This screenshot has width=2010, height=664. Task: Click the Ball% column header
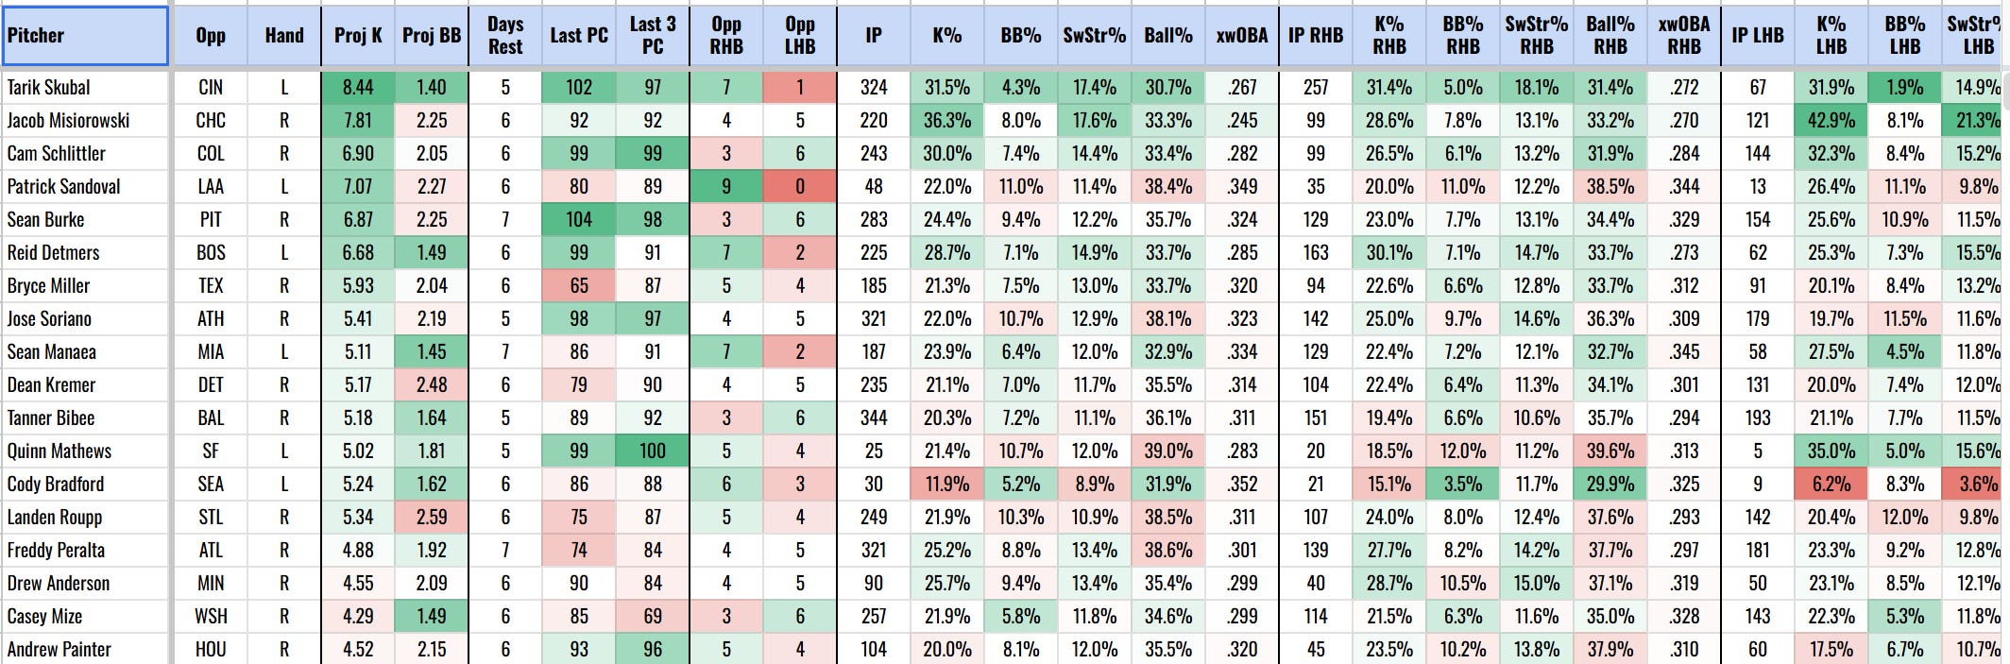(1168, 36)
